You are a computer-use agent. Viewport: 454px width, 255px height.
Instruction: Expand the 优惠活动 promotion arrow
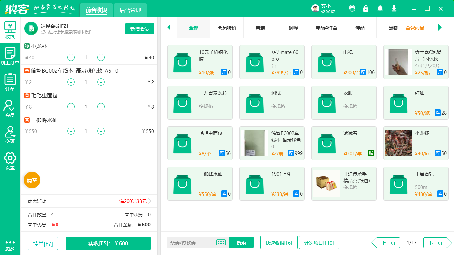point(150,201)
